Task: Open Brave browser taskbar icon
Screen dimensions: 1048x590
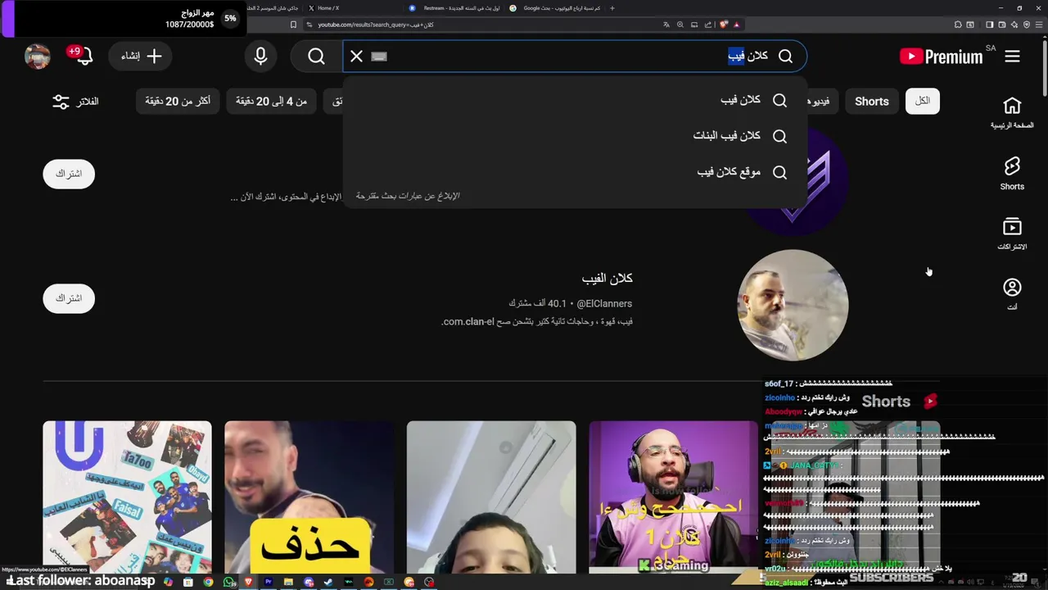Action: click(248, 582)
